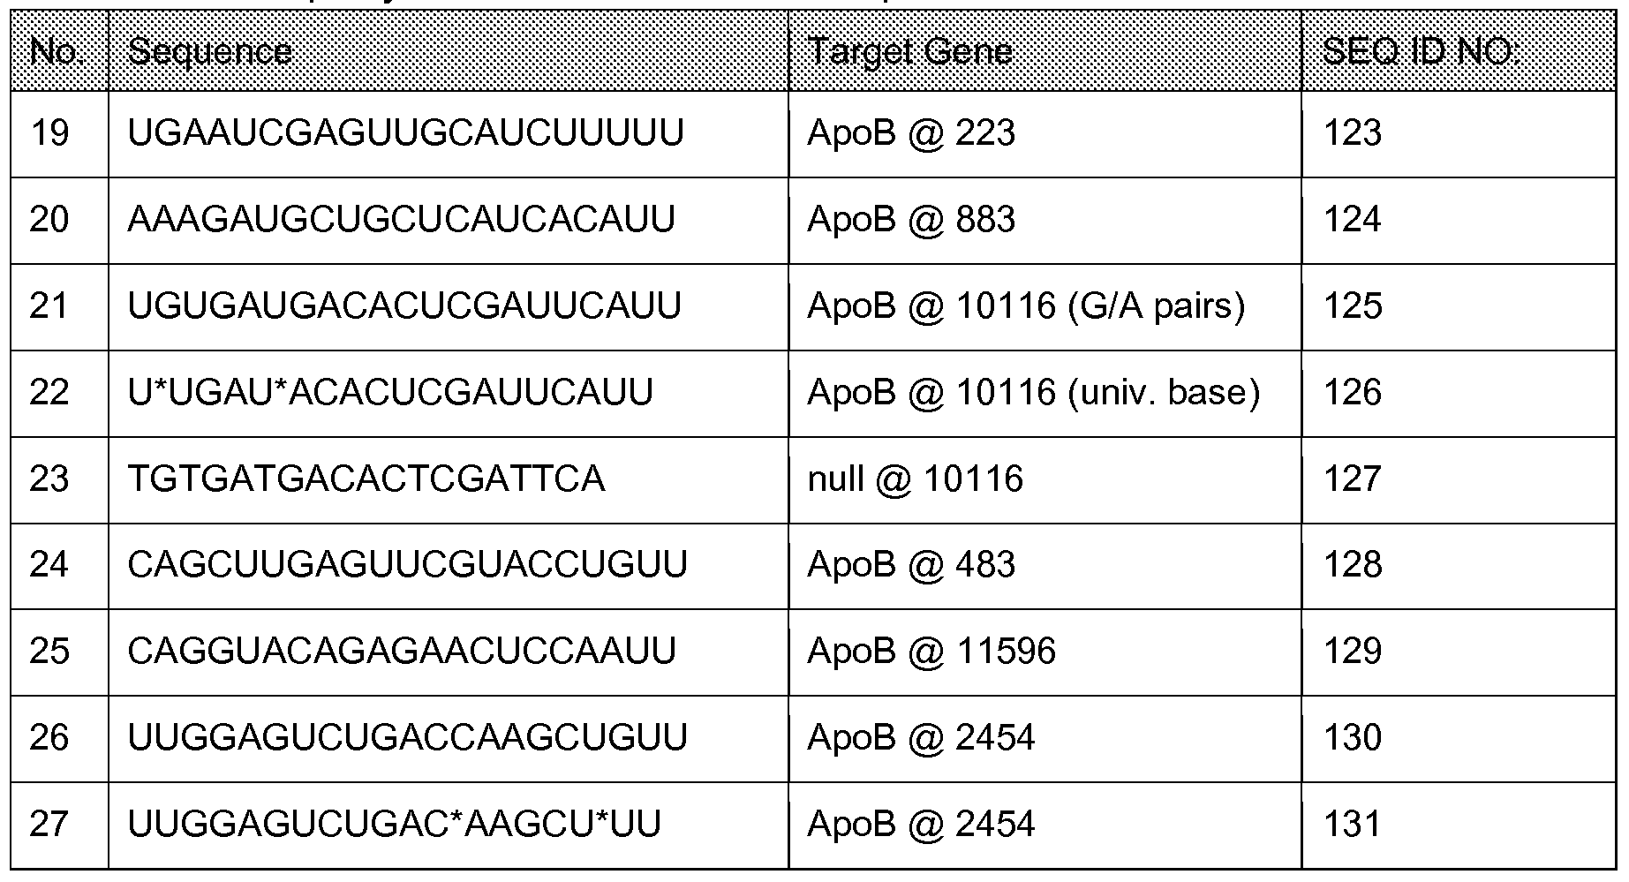Select sequence U*UGAU*ACACUCGAUUCAUU cell
This screenshot has width=1629, height=882.
click(x=390, y=392)
